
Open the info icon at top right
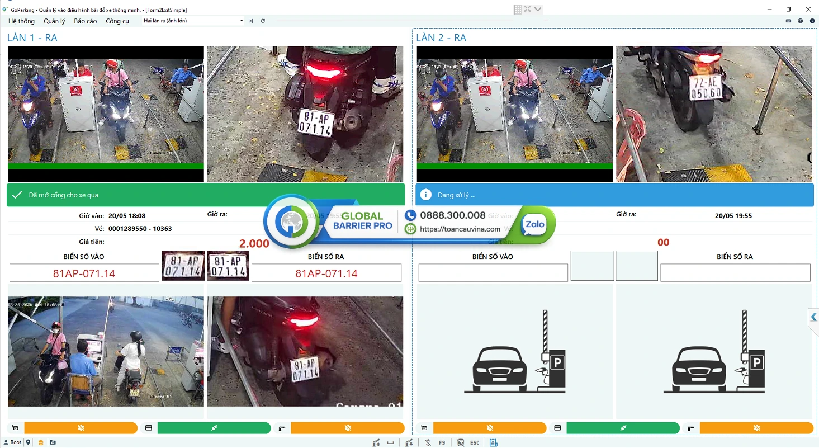coord(812,21)
